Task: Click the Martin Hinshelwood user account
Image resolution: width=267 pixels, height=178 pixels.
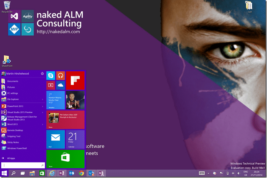Action: (x=15, y=74)
